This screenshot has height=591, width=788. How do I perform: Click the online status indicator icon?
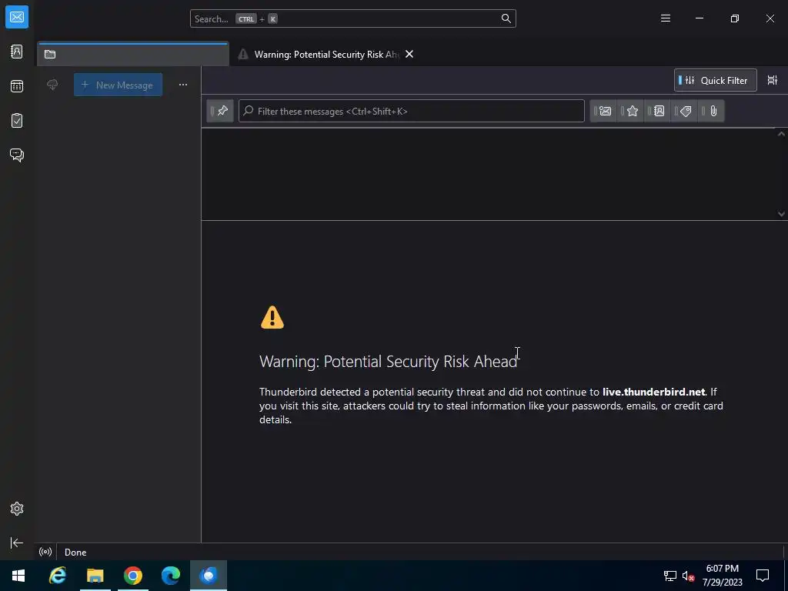[45, 552]
